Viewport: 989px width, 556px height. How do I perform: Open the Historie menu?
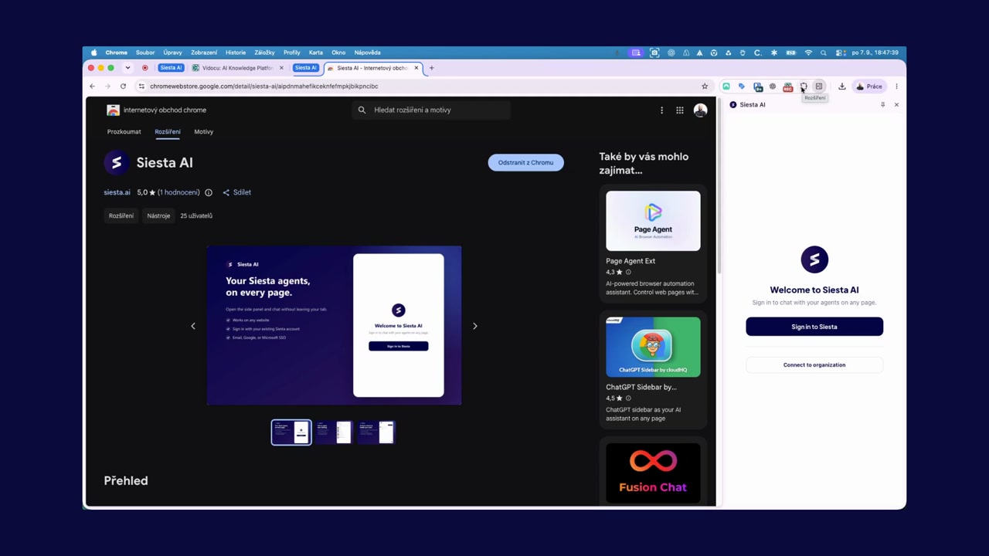coord(236,53)
